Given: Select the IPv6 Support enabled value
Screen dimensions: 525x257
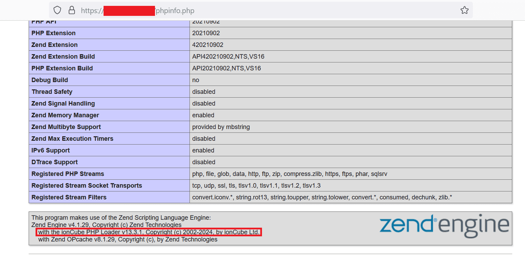Looking at the screenshot, I should [203, 150].
